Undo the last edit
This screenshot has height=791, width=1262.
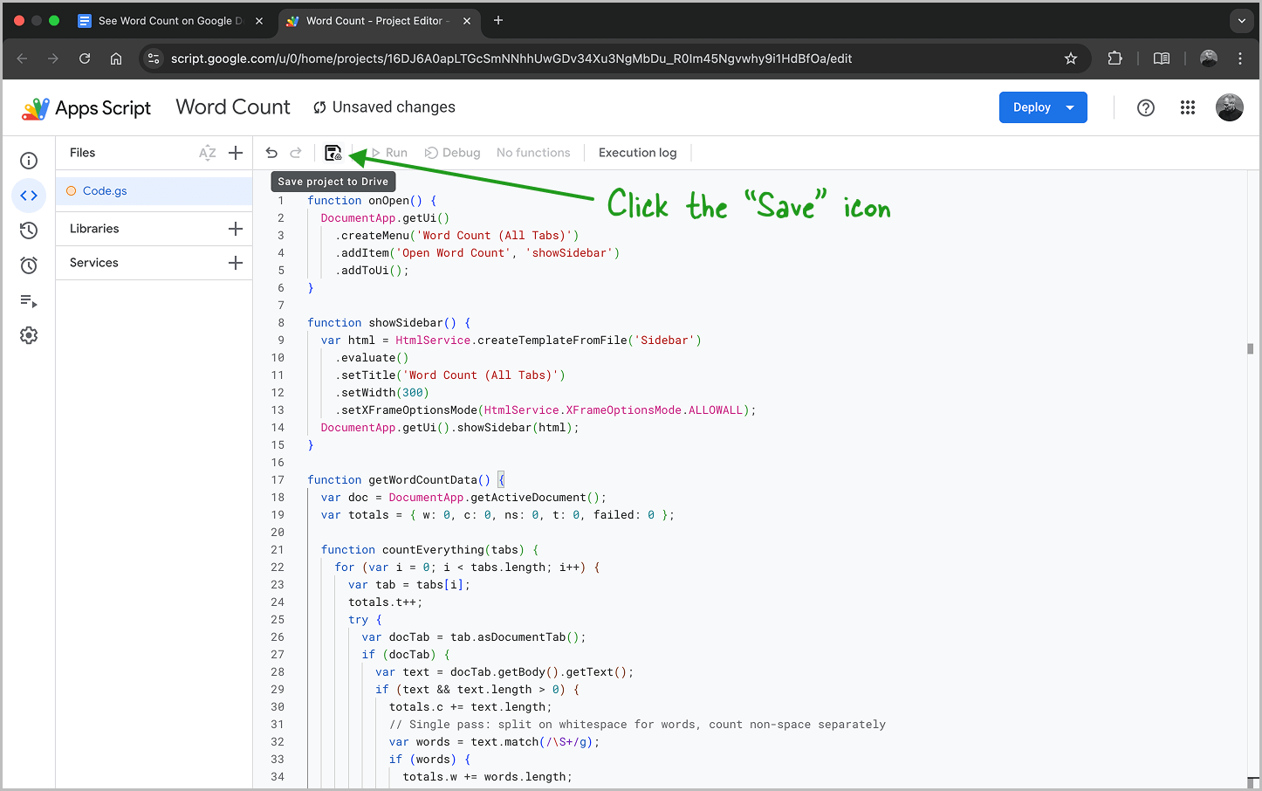(271, 152)
